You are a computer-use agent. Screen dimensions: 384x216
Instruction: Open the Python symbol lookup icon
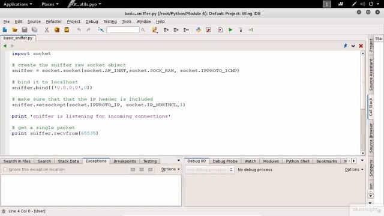(154, 30)
